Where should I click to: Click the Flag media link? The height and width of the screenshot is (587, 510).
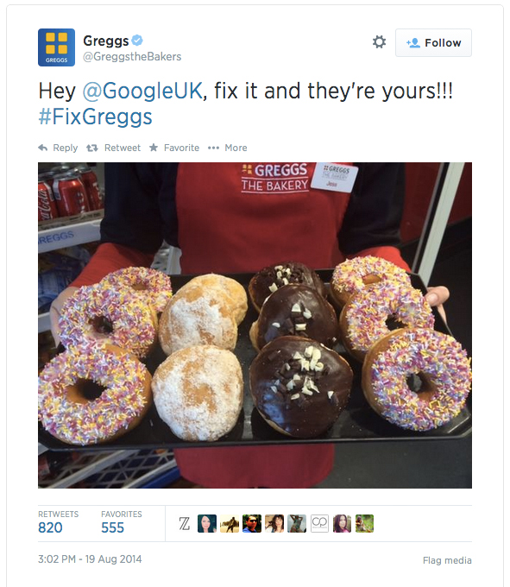(x=447, y=560)
